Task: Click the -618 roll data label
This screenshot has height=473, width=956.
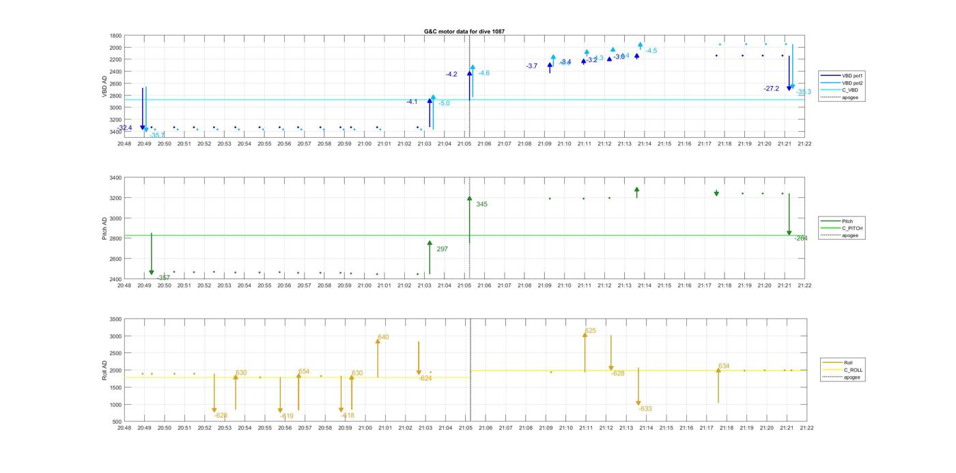Action: click(348, 416)
